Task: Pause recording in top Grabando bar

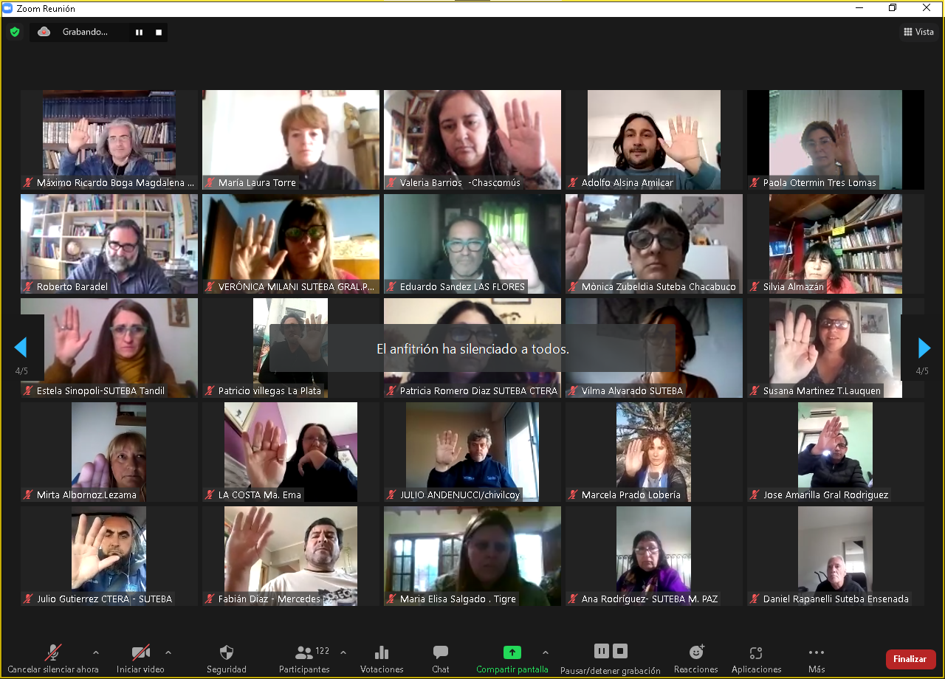Action: [x=138, y=32]
